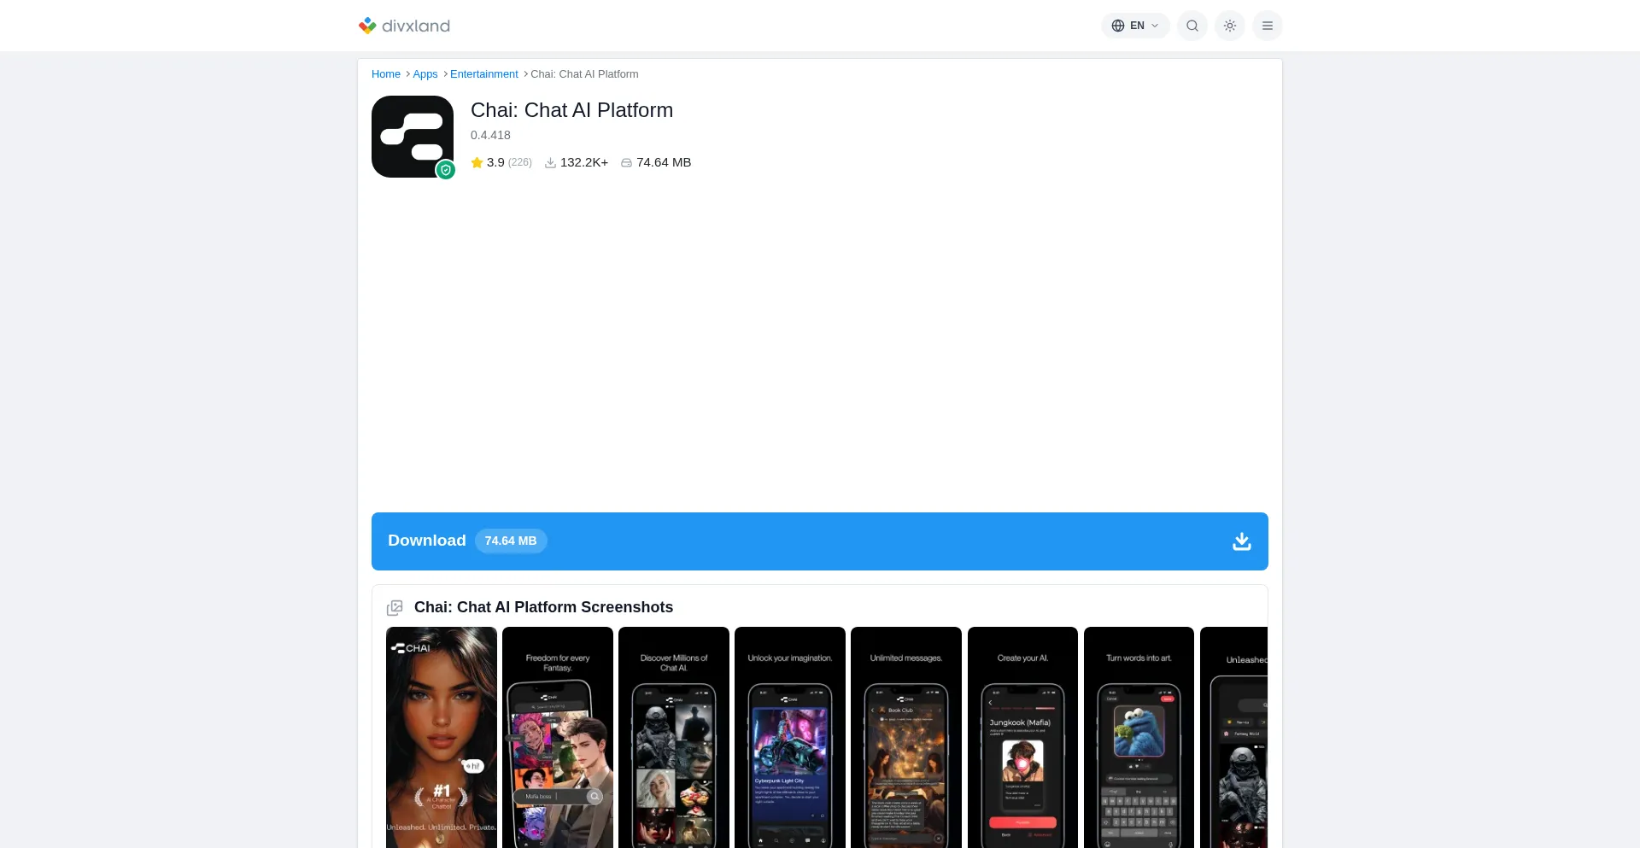The height and width of the screenshot is (848, 1640).
Task: Open the partially visible 'Unleashed' screenshot
Action: pos(1233,738)
